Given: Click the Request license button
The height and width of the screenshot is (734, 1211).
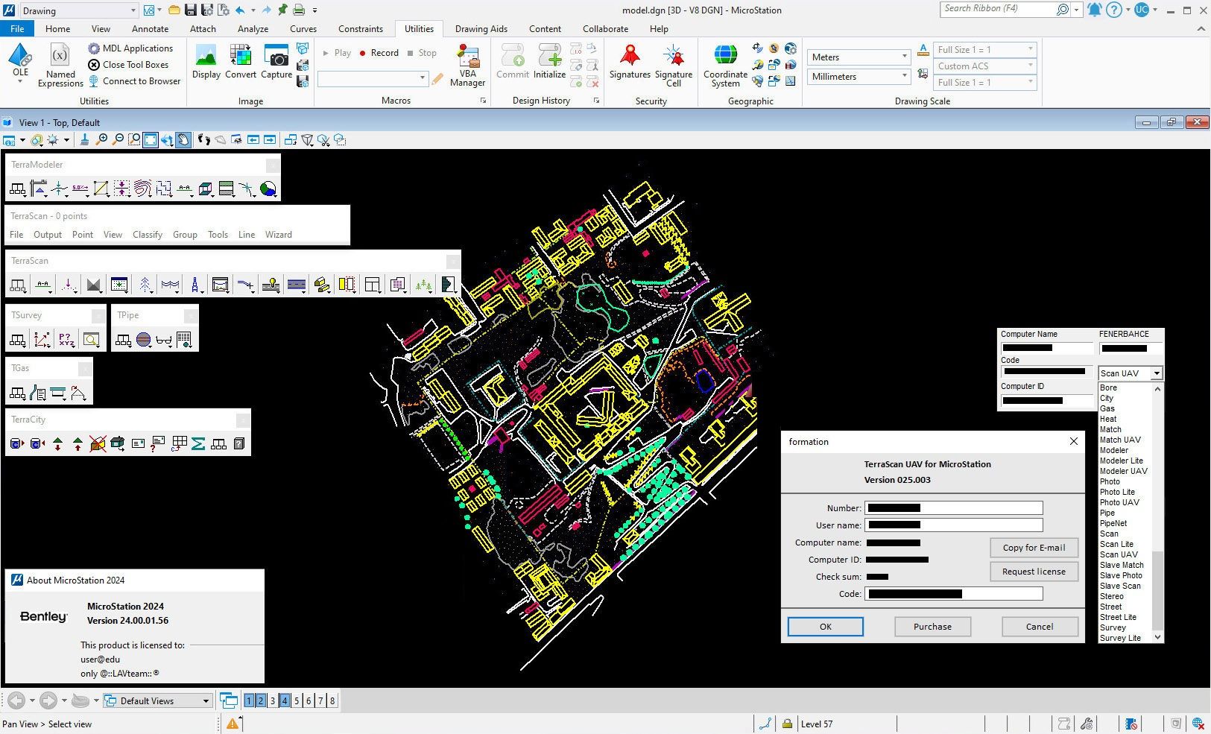Looking at the screenshot, I should [x=1034, y=571].
